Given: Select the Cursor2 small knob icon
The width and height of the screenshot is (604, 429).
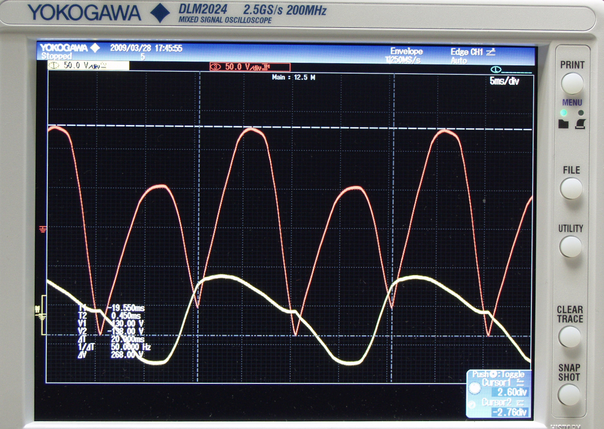Looking at the screenshot, I should [472, 405].
